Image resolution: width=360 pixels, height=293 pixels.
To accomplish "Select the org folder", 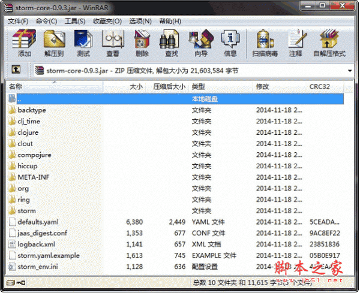I will (23, 189).
